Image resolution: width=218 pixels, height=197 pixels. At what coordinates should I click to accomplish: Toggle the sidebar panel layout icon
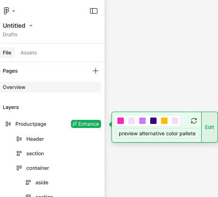tap(94, 11)
